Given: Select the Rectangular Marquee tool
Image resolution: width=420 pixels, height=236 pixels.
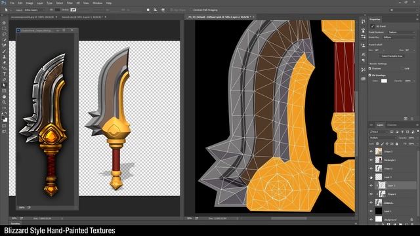Looking at the screenshot, I should (x=4, y=29).
